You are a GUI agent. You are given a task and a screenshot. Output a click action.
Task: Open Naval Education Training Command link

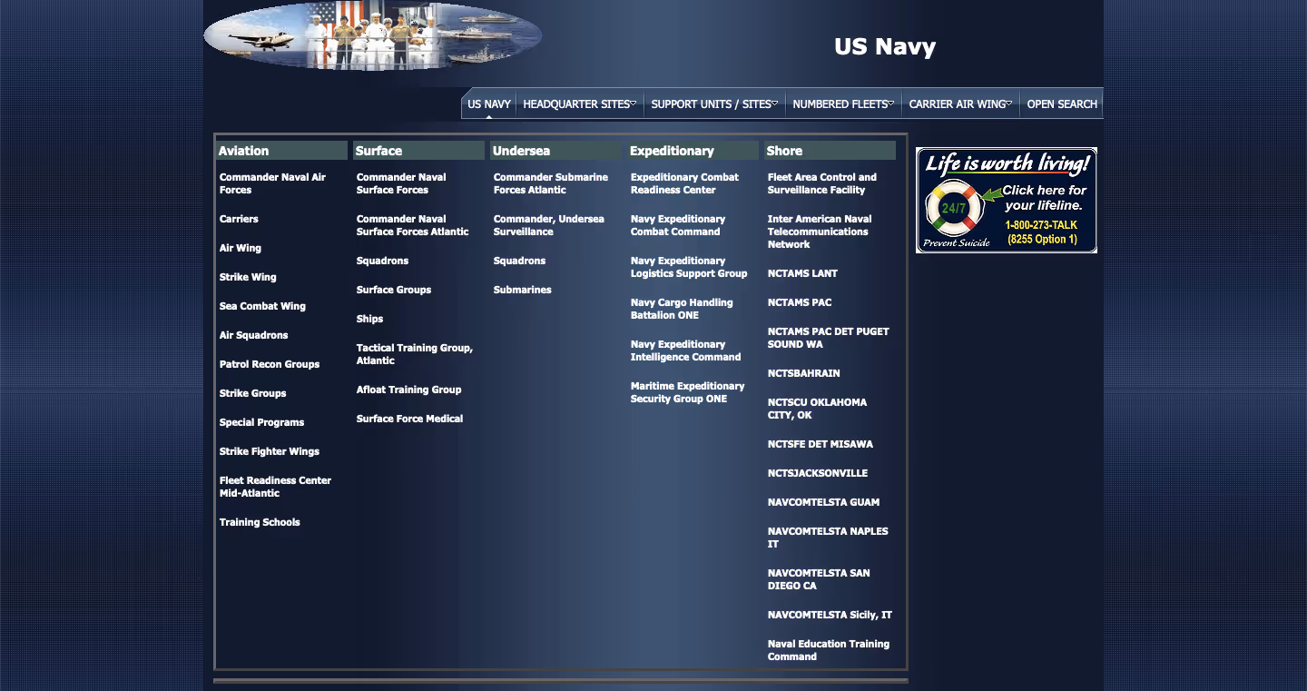829,650
